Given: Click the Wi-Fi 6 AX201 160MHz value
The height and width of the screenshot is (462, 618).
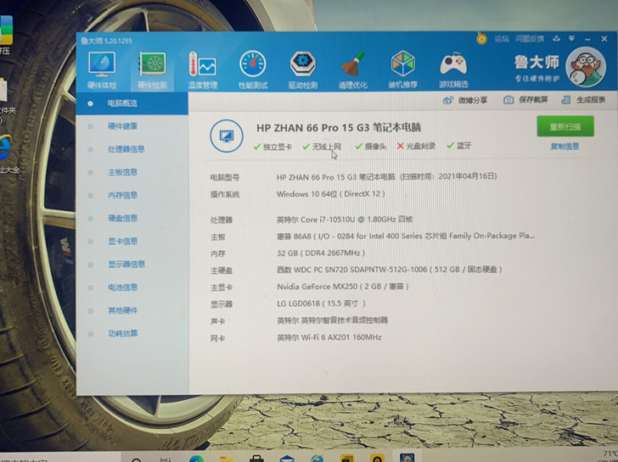Looking at the screenshot, I should tap(329, 337).
